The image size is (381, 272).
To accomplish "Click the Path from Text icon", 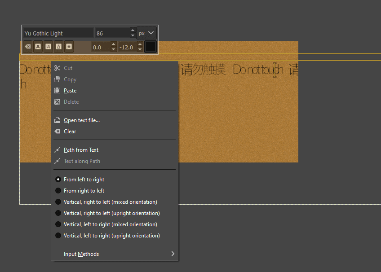I will coord(58,150).
